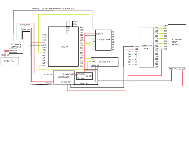Select the IN1 relay input label

(x=165, y=28)
